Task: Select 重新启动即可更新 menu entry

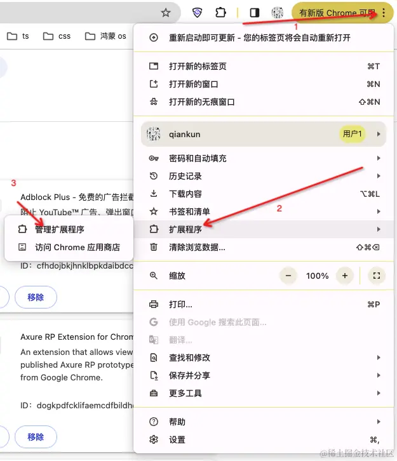Action: click(264, 37)
